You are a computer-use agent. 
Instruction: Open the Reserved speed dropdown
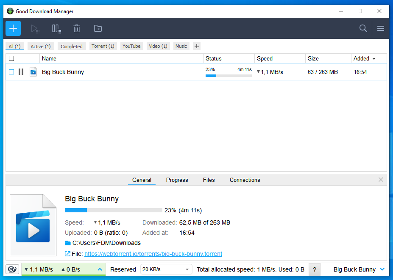166,269
